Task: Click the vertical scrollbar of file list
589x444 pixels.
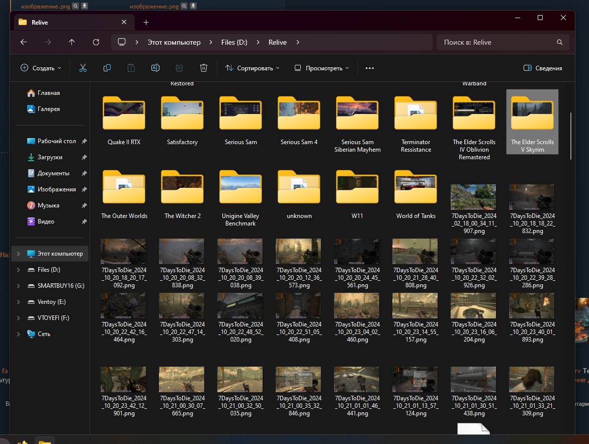Action: [570, 136]
